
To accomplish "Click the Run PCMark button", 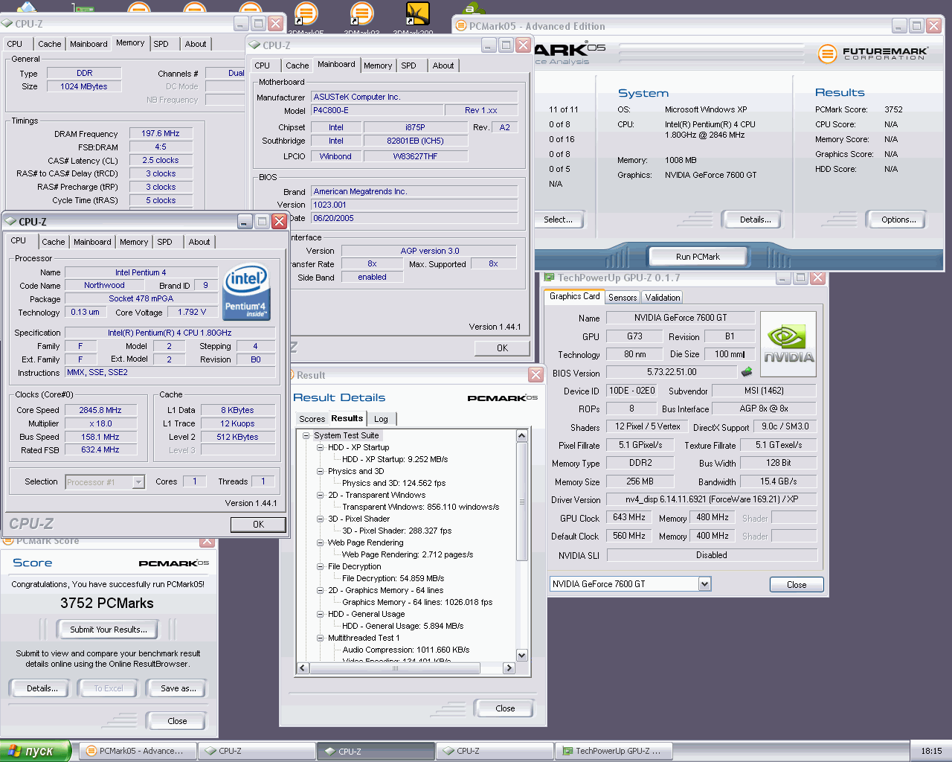I will pyautogui.click(x=698, y=257).
